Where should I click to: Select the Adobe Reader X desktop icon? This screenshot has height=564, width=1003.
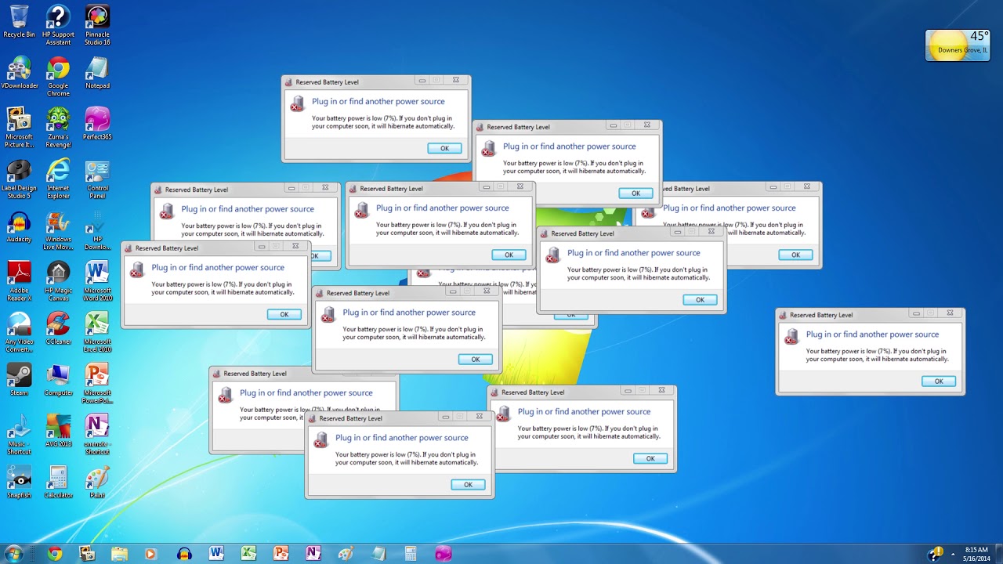pyautogui.click(x=19, y=281)
